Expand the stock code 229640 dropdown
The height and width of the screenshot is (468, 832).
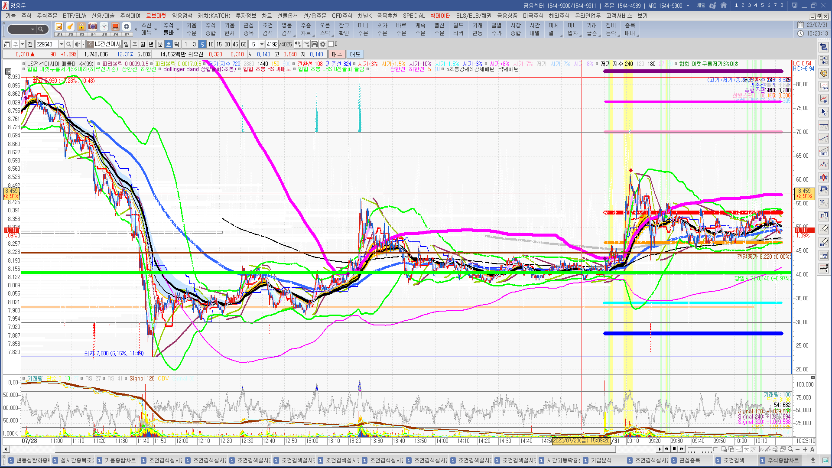[62, 44]
